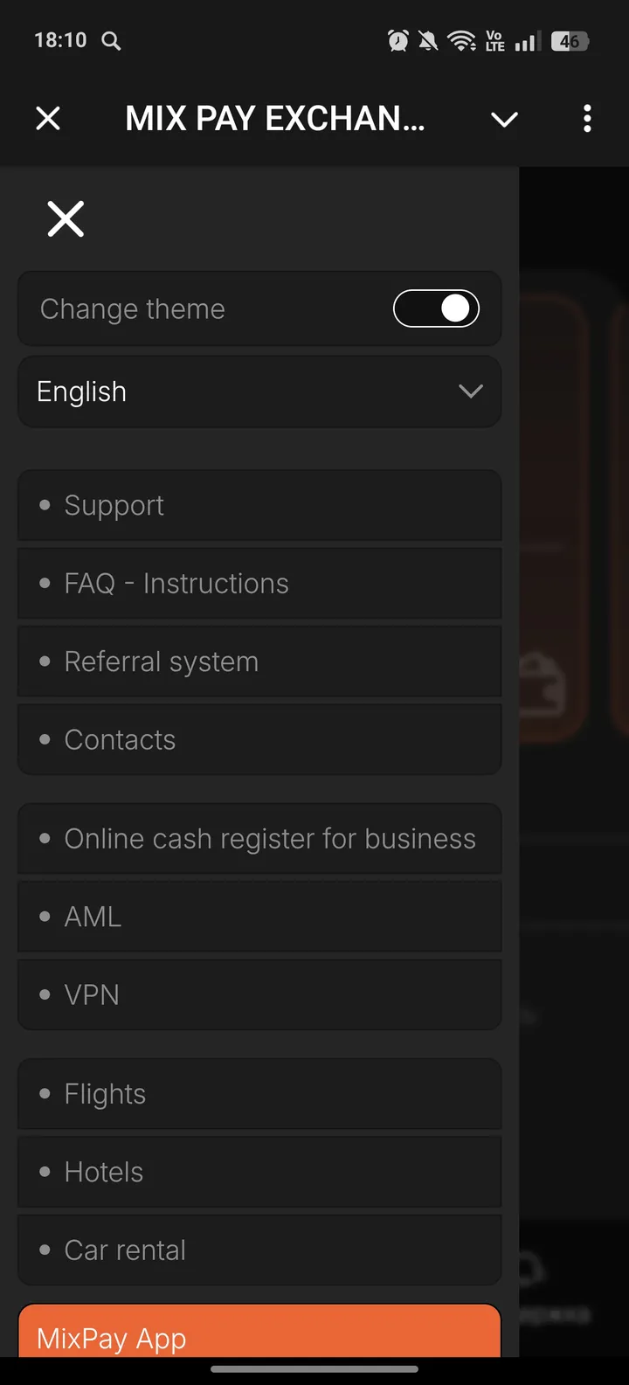Open Online cash register for business
Image resolution: width=629 pixels, height=1385 pixels.
click(259, 839)
